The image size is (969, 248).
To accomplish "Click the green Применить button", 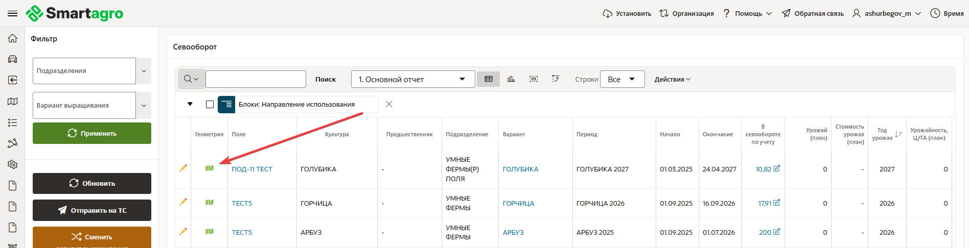I will coord(92,133).
